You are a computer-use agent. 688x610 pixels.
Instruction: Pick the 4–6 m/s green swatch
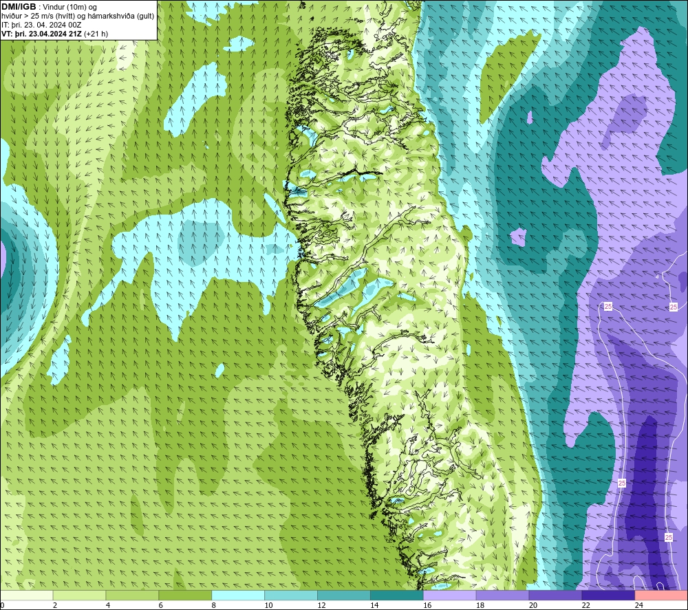coord(132,595)
